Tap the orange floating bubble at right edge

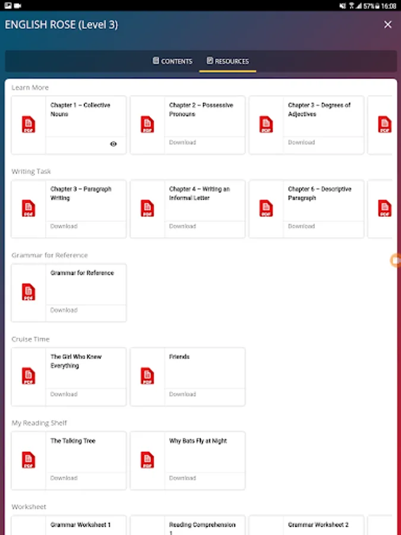click(x=396, y=260)
